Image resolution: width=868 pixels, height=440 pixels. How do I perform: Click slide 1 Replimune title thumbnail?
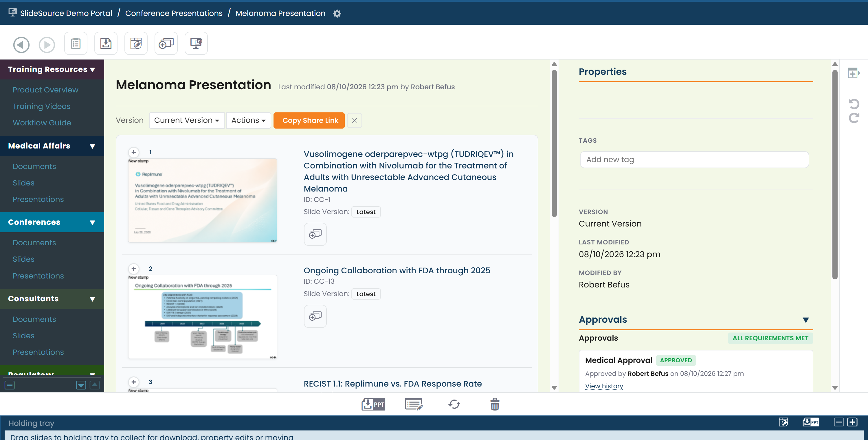pyautogui.click(x=203, y=200)
